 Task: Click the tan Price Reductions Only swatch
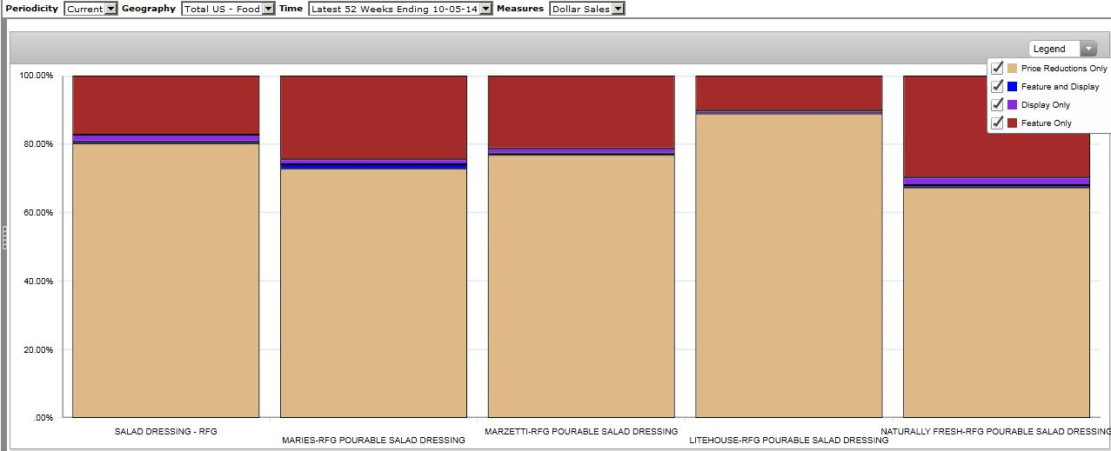1013,68
